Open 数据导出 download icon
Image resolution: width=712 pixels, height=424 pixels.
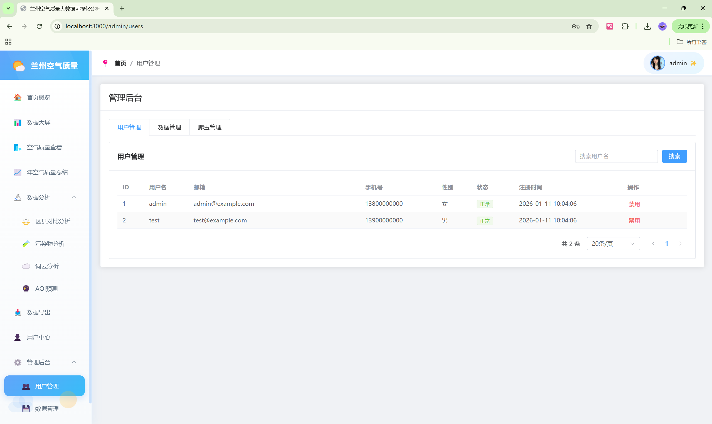[18, 312]
